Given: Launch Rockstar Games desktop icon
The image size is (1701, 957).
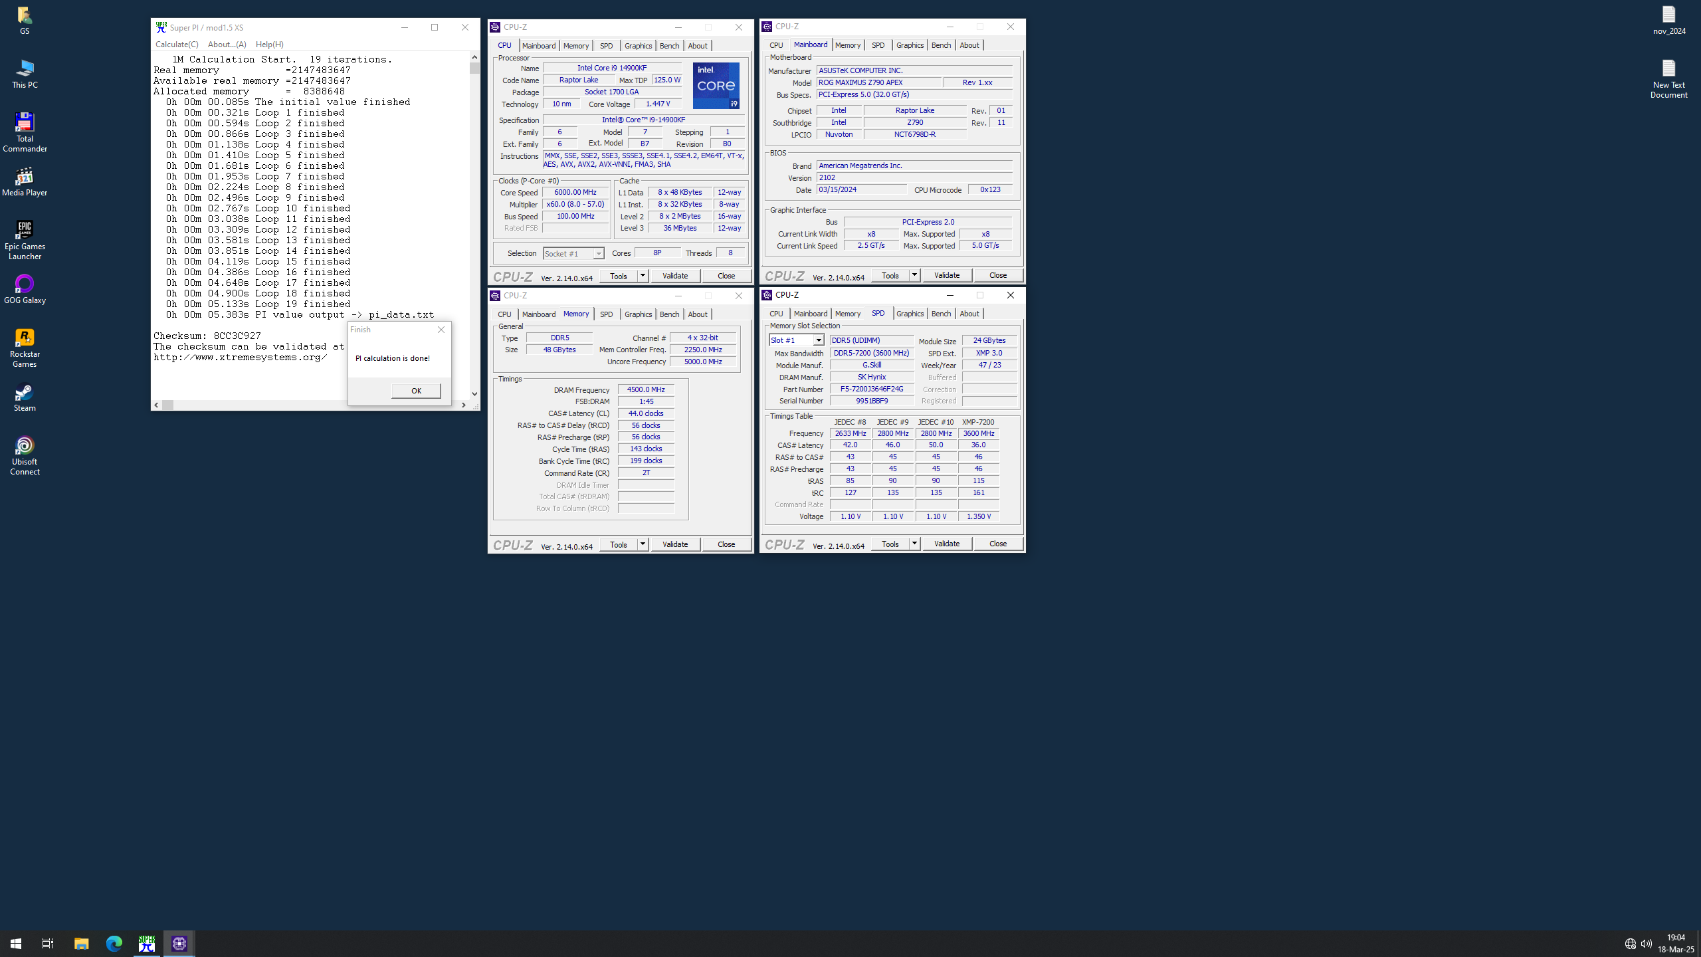Looking at the screenshot, I should pos(25,348).
